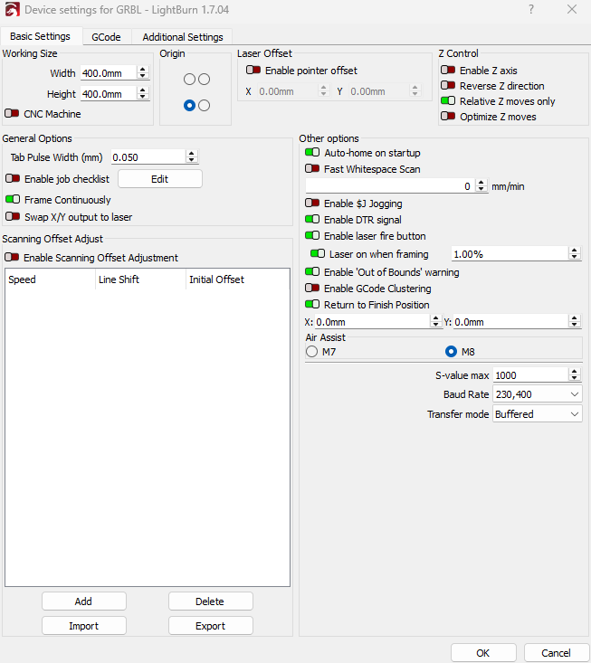Click the Width stepper arrows
591x663 pixels.
[x=143, y=72]
